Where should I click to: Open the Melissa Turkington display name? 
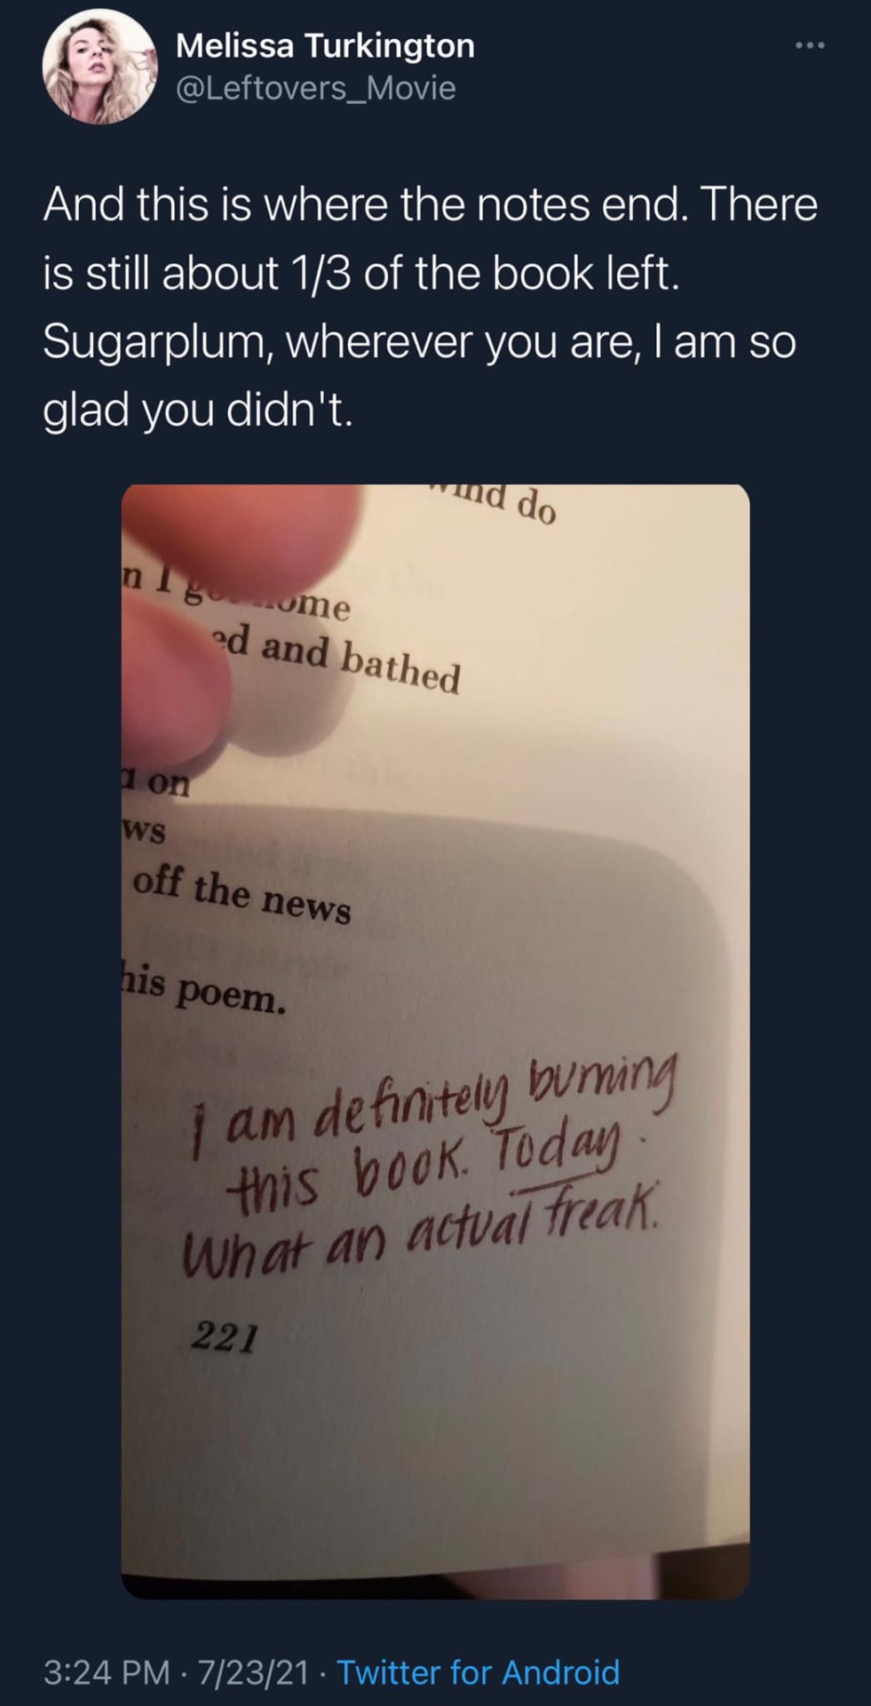[325, 45]
